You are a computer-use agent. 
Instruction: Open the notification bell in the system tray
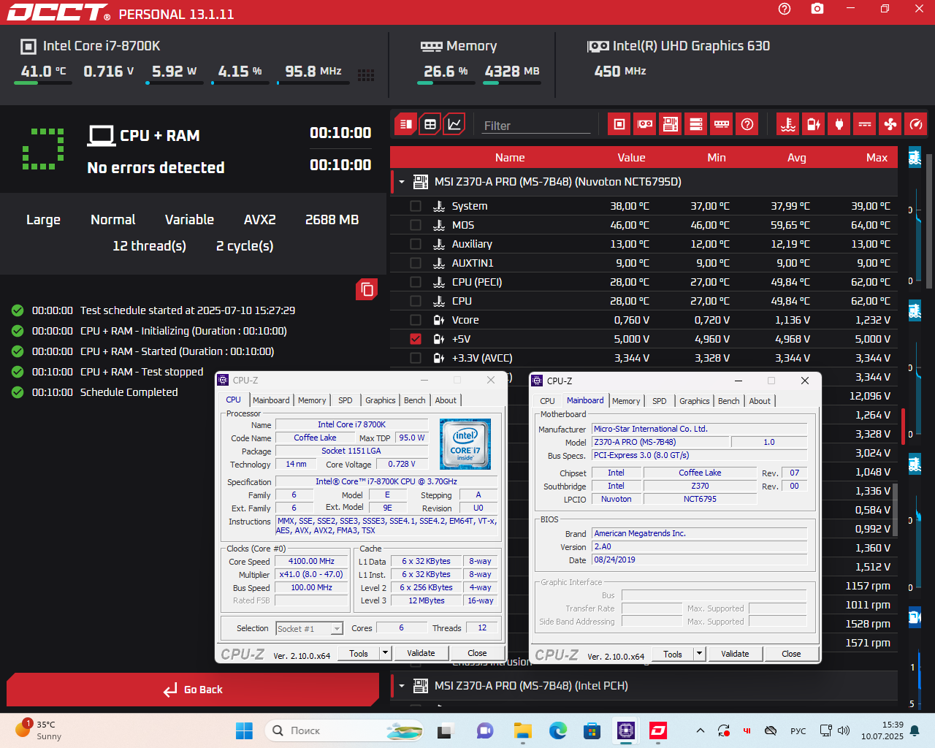(915, 730)
